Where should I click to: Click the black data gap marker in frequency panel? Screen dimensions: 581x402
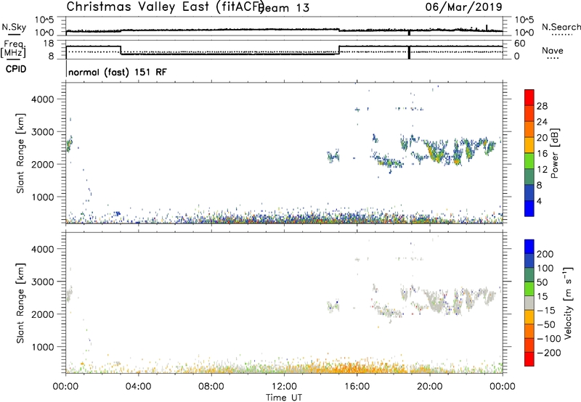pyautogui.click(x=409, y=52)
